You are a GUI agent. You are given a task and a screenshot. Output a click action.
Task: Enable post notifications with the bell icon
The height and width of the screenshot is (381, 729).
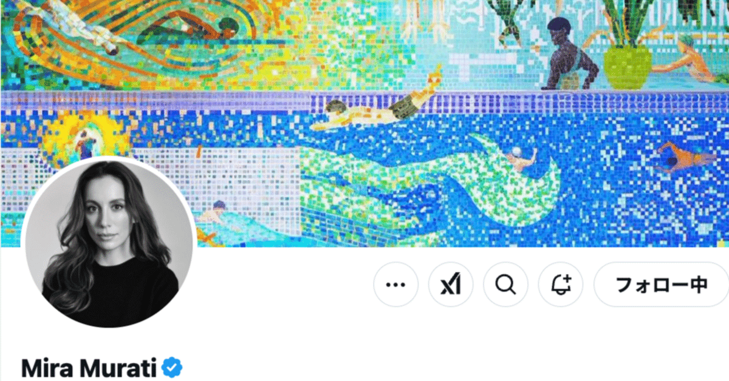pos(561,285)
